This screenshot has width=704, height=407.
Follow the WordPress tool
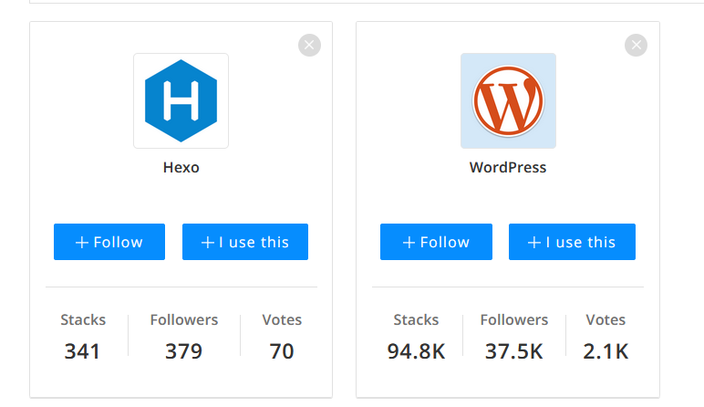436,242
